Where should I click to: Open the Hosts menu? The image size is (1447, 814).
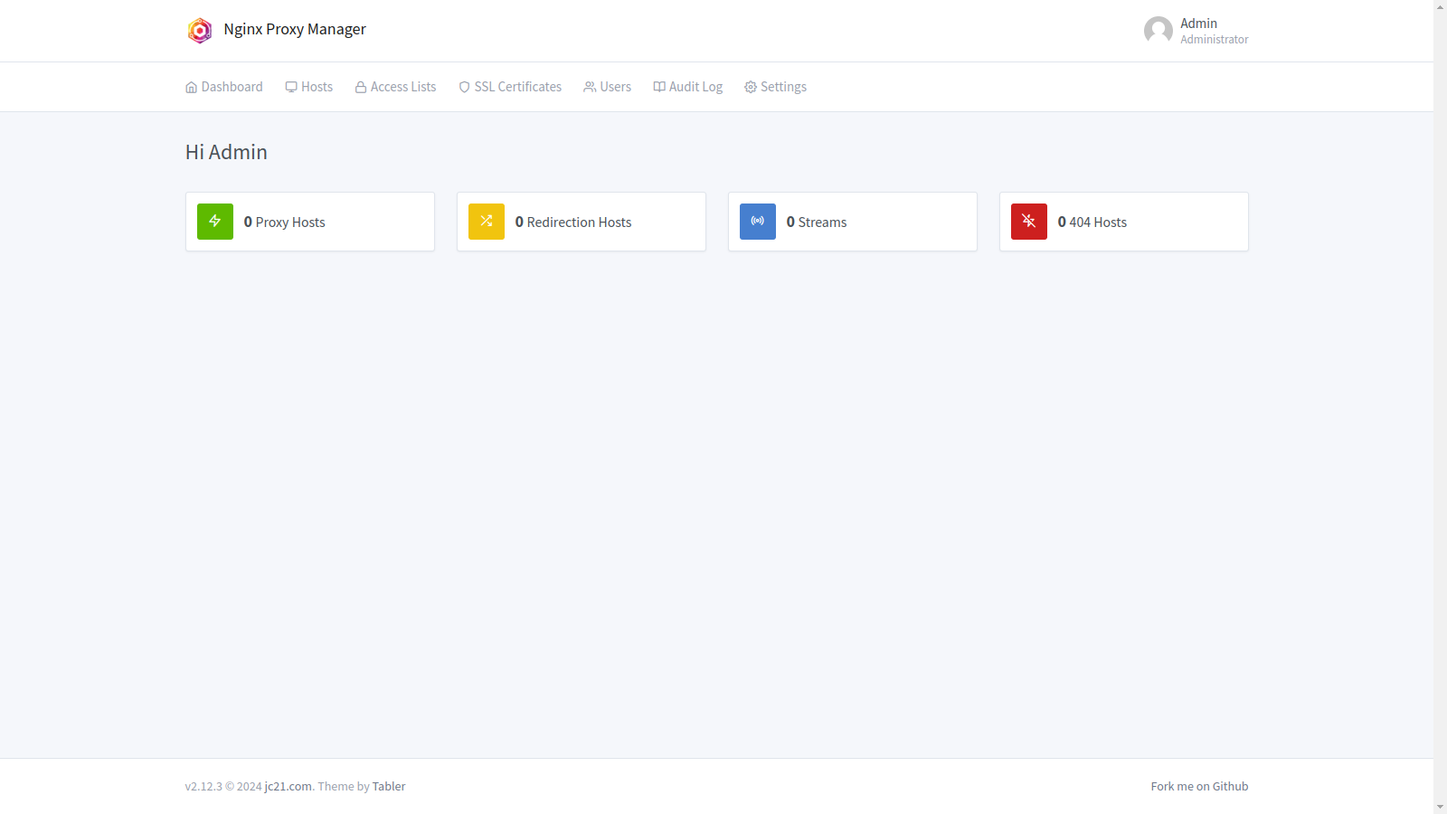click(309, 87)
